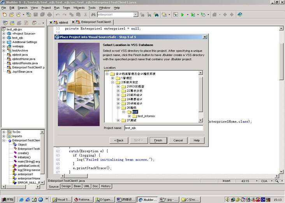285x203 pixels.
Task: Open the Wizards menu
Action: click(79, 8)
